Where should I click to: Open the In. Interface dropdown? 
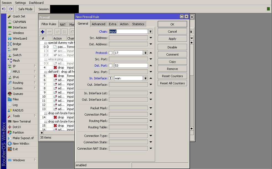(145, 78)
